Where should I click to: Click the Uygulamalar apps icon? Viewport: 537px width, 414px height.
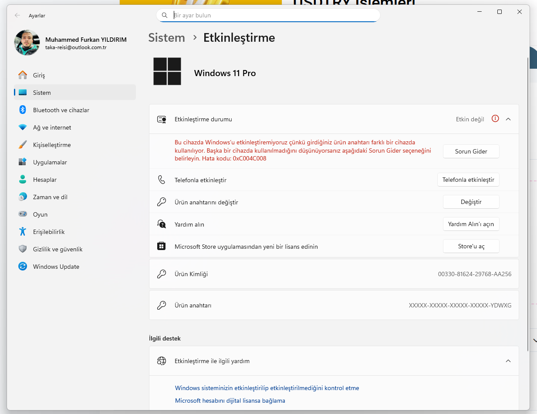coord(23,162)
